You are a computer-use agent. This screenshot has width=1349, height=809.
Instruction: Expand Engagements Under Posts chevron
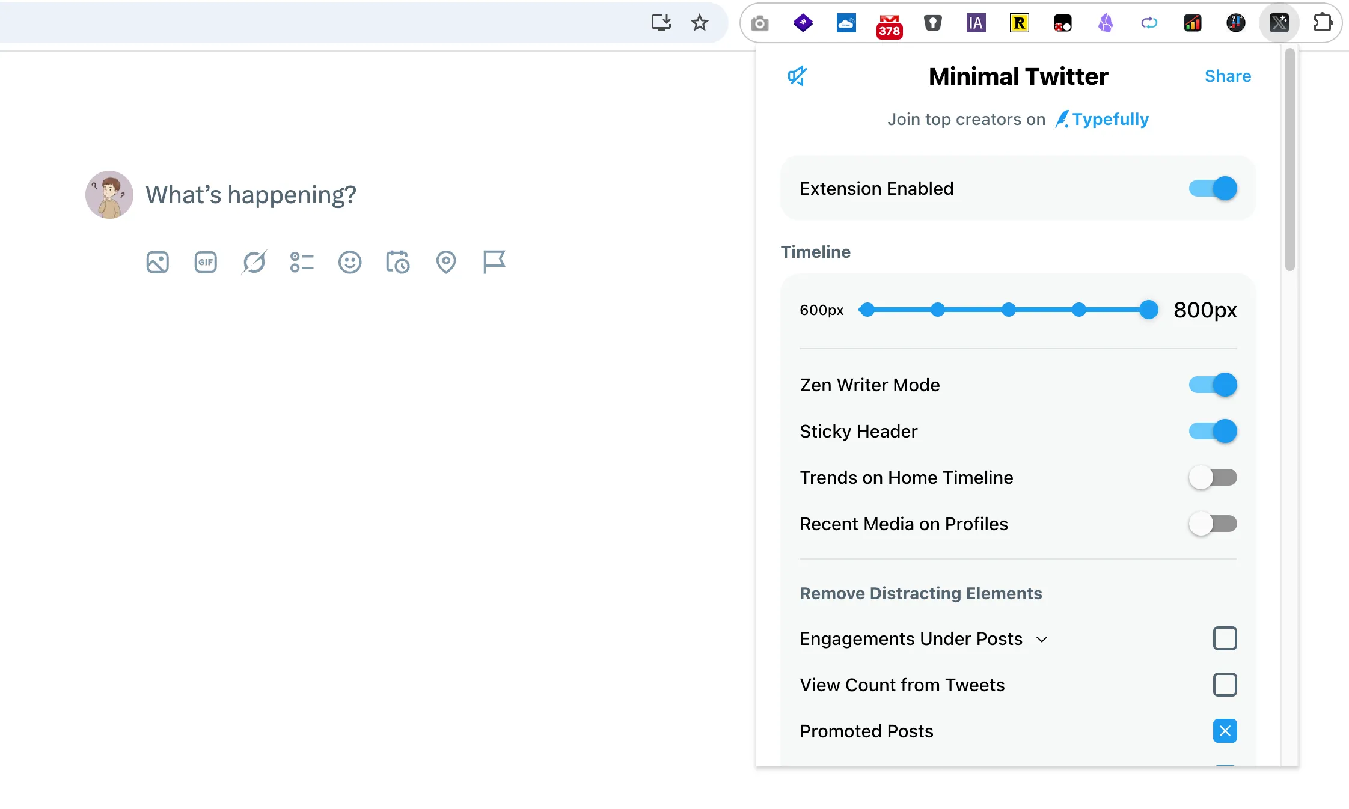coord(1042,640)
